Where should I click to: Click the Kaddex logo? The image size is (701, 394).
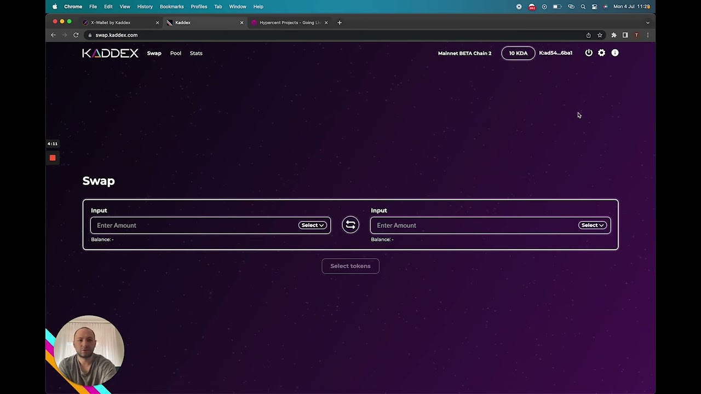point(110,53)
